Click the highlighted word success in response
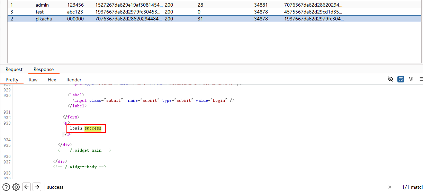 coord(93,128)
